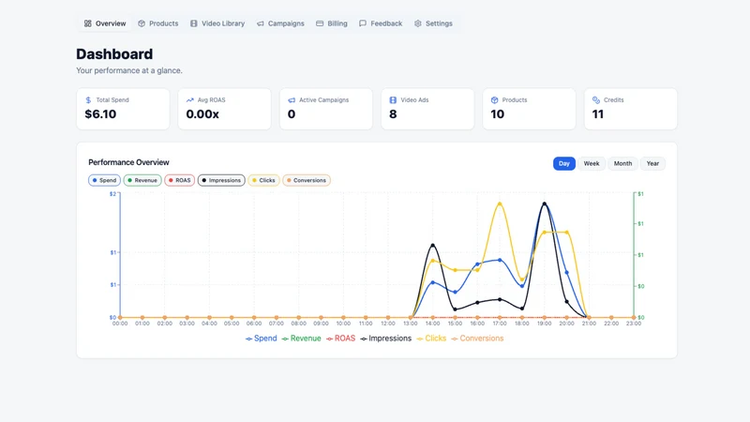Viewport: 750px width, 422px height.
Task: Click the Clicks legend entry below chart
Action: 431,339
